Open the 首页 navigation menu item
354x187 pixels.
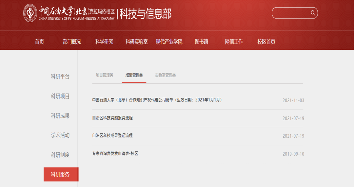pyautogui.click(x=39, y=42)
